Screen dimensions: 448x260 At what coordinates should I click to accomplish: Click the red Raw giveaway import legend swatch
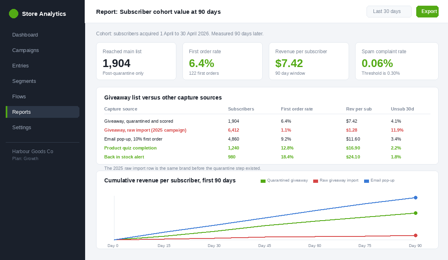(x=315, y=181)
